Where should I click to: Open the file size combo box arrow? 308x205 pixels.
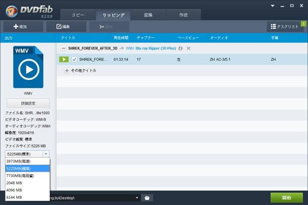(x=46, y=154)
